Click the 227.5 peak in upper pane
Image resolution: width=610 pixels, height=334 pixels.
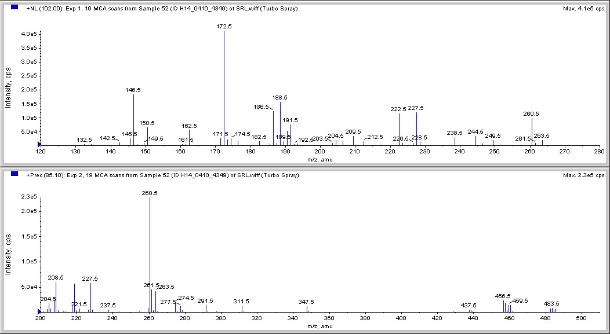coord(417,129)
